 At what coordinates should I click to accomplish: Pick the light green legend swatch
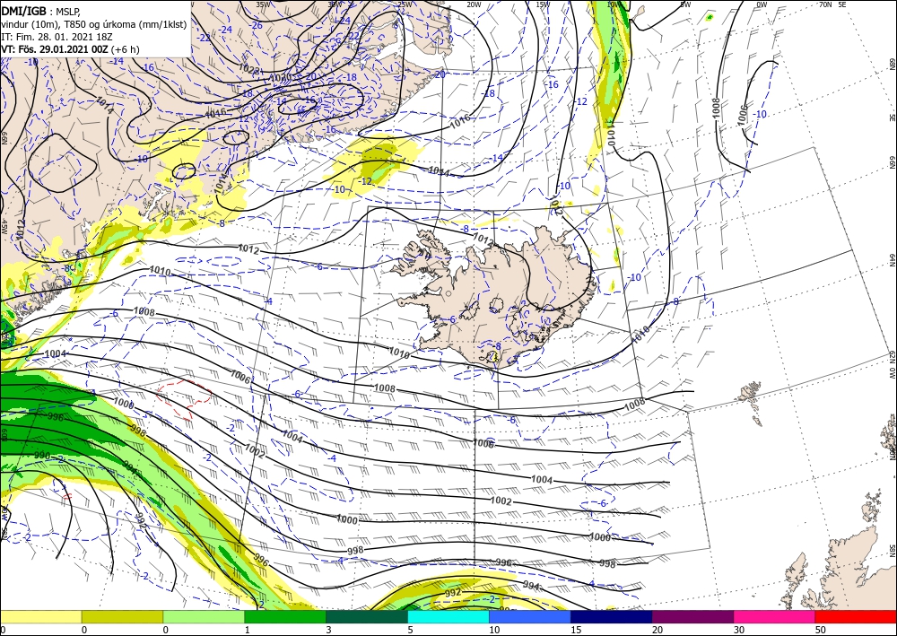point(204,616)
